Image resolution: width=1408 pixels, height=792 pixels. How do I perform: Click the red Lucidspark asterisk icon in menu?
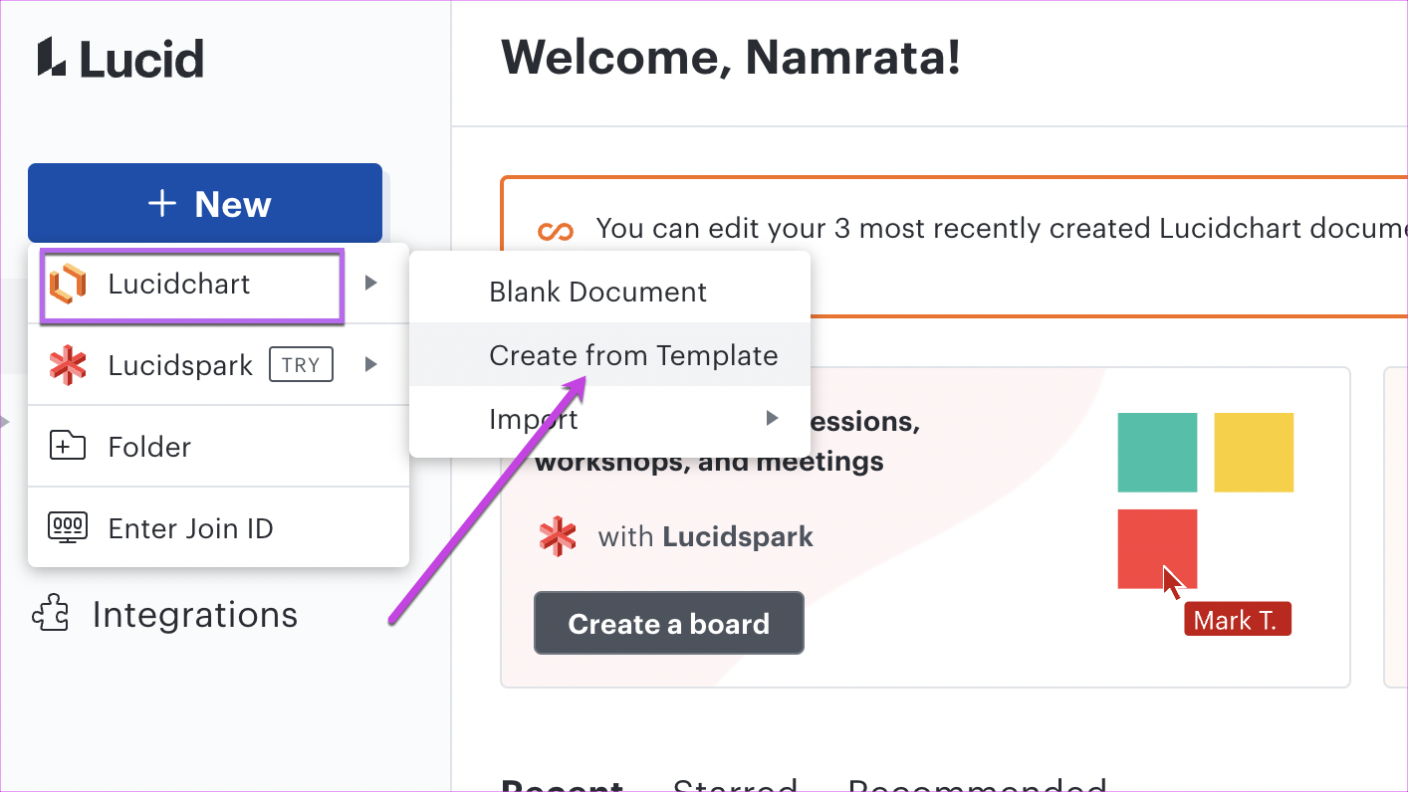[x=68, y=366]
